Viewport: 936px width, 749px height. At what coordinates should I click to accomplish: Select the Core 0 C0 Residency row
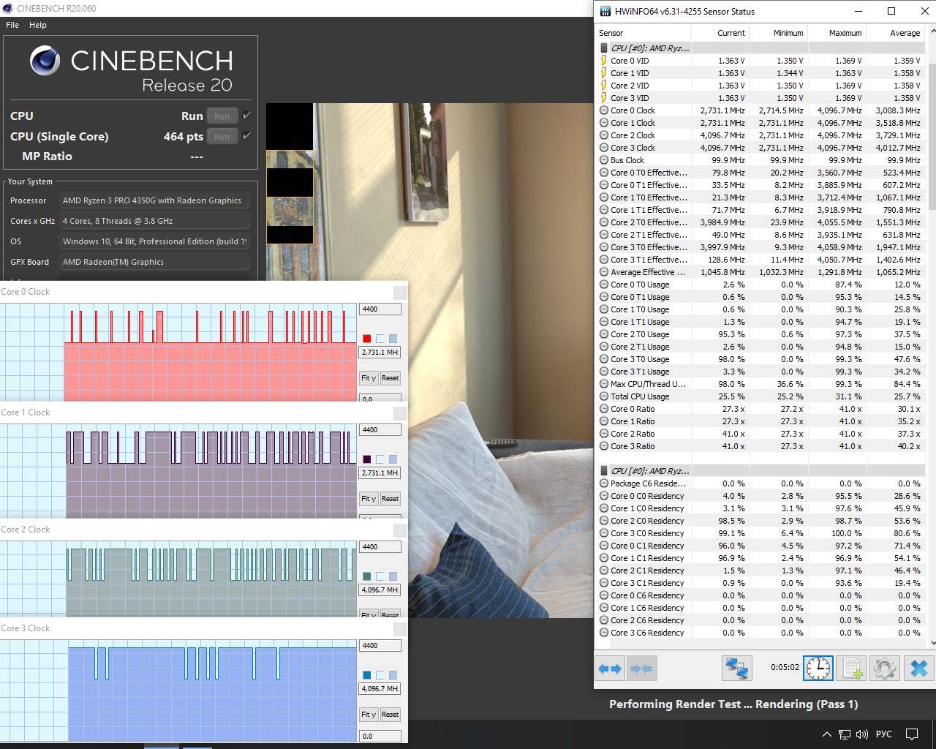(x=760, y=496)
